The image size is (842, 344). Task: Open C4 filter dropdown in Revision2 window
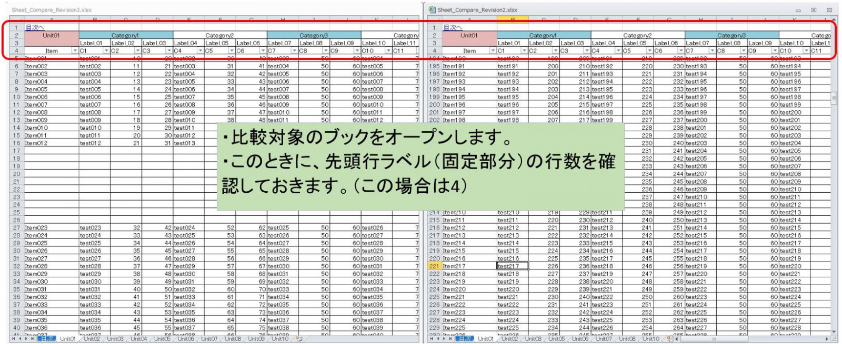[618, 51]
